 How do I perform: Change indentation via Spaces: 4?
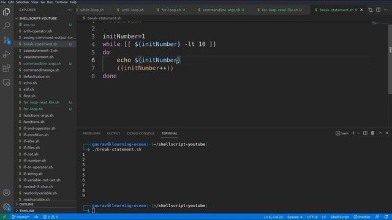coord(295,217)
